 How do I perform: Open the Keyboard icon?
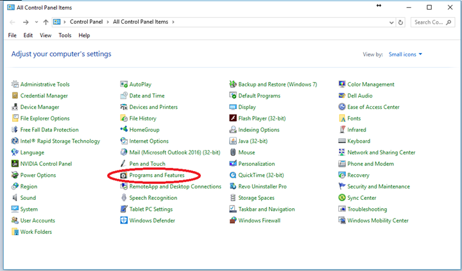[x=342, y=141]
